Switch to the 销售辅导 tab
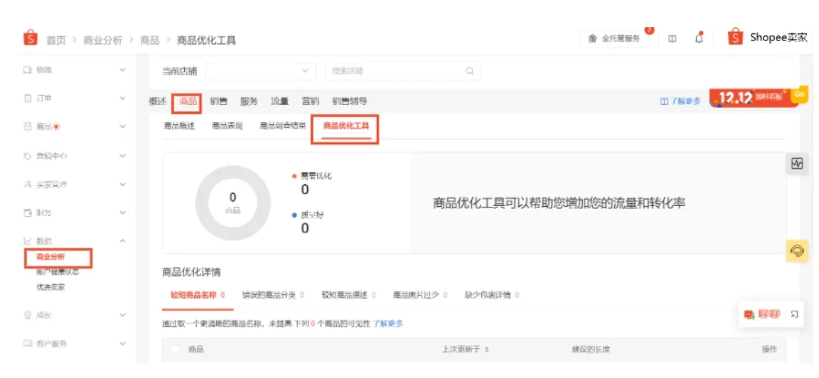 click(350, 102)
